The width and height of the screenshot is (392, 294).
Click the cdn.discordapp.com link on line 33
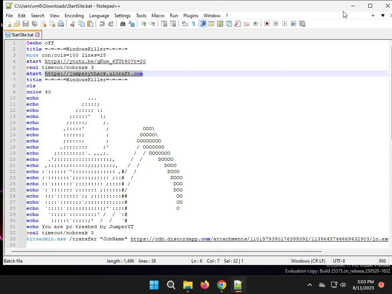pos(259,239)
